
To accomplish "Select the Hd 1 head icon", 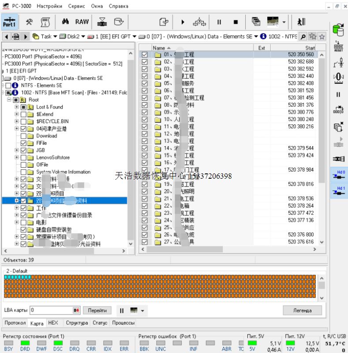I will tap(338, 191).
